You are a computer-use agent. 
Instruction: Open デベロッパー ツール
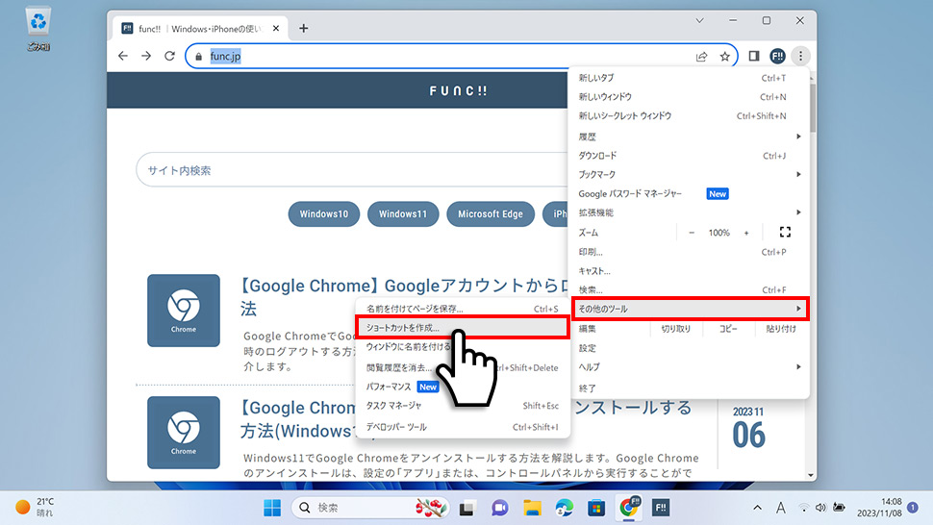coord(463,427)
